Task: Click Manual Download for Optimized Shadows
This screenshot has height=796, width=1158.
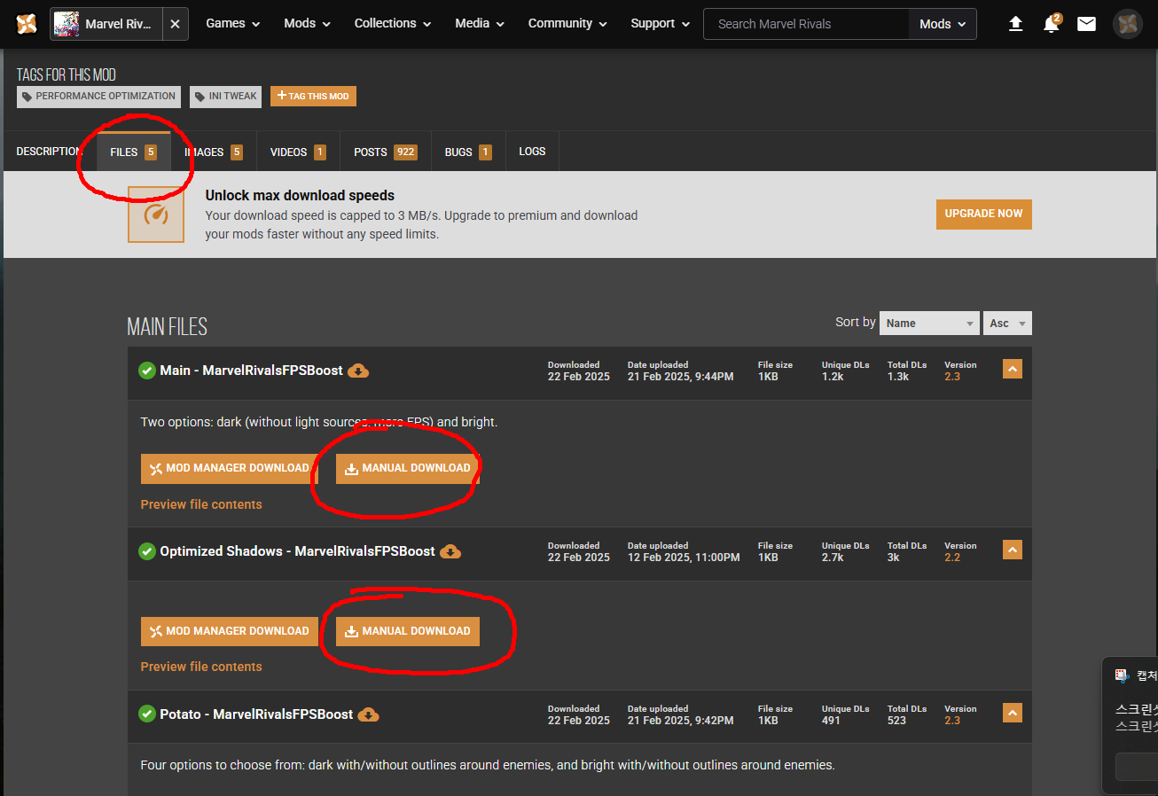Action: pyautogui.click(x=408, y=631)
